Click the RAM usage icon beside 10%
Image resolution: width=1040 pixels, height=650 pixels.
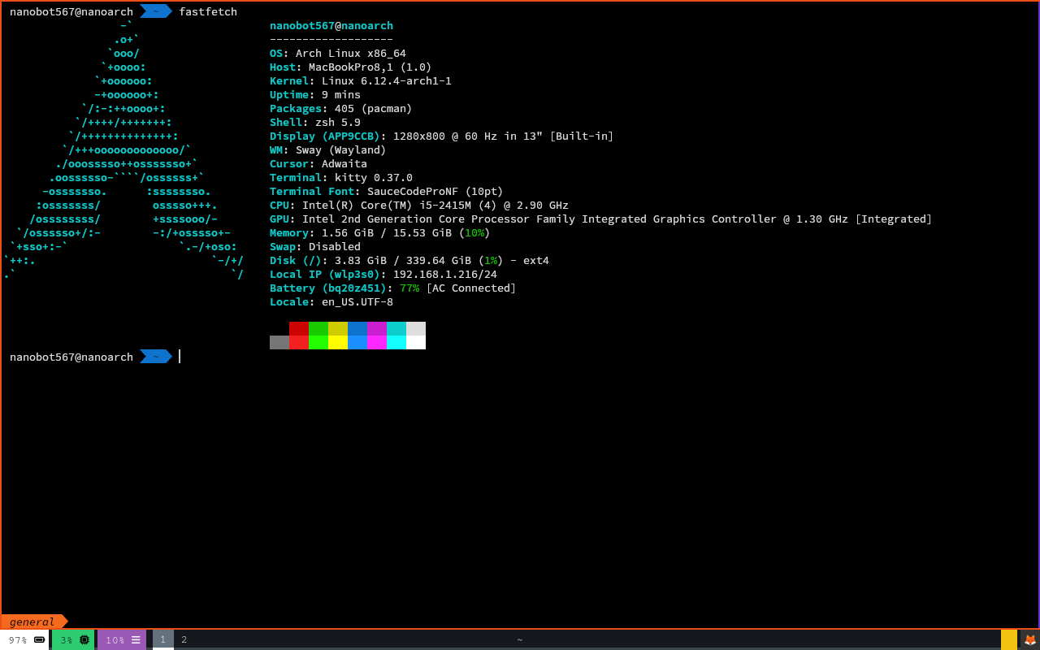pyautogui.click(x=136, y=639)
